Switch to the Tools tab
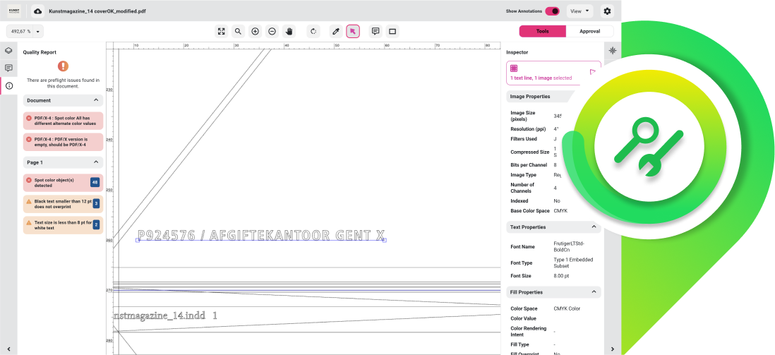The width and height of the screenshot is (775, 355). click(x=542, y=31)
